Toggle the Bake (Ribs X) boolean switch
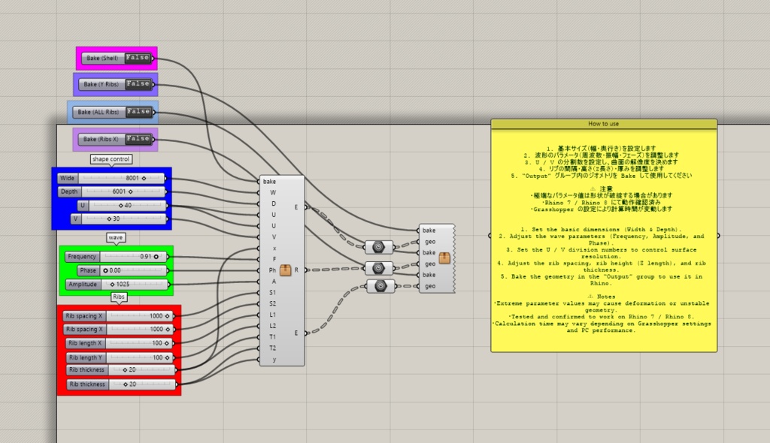Screen dimensions: 770x443 pos(138,138)
